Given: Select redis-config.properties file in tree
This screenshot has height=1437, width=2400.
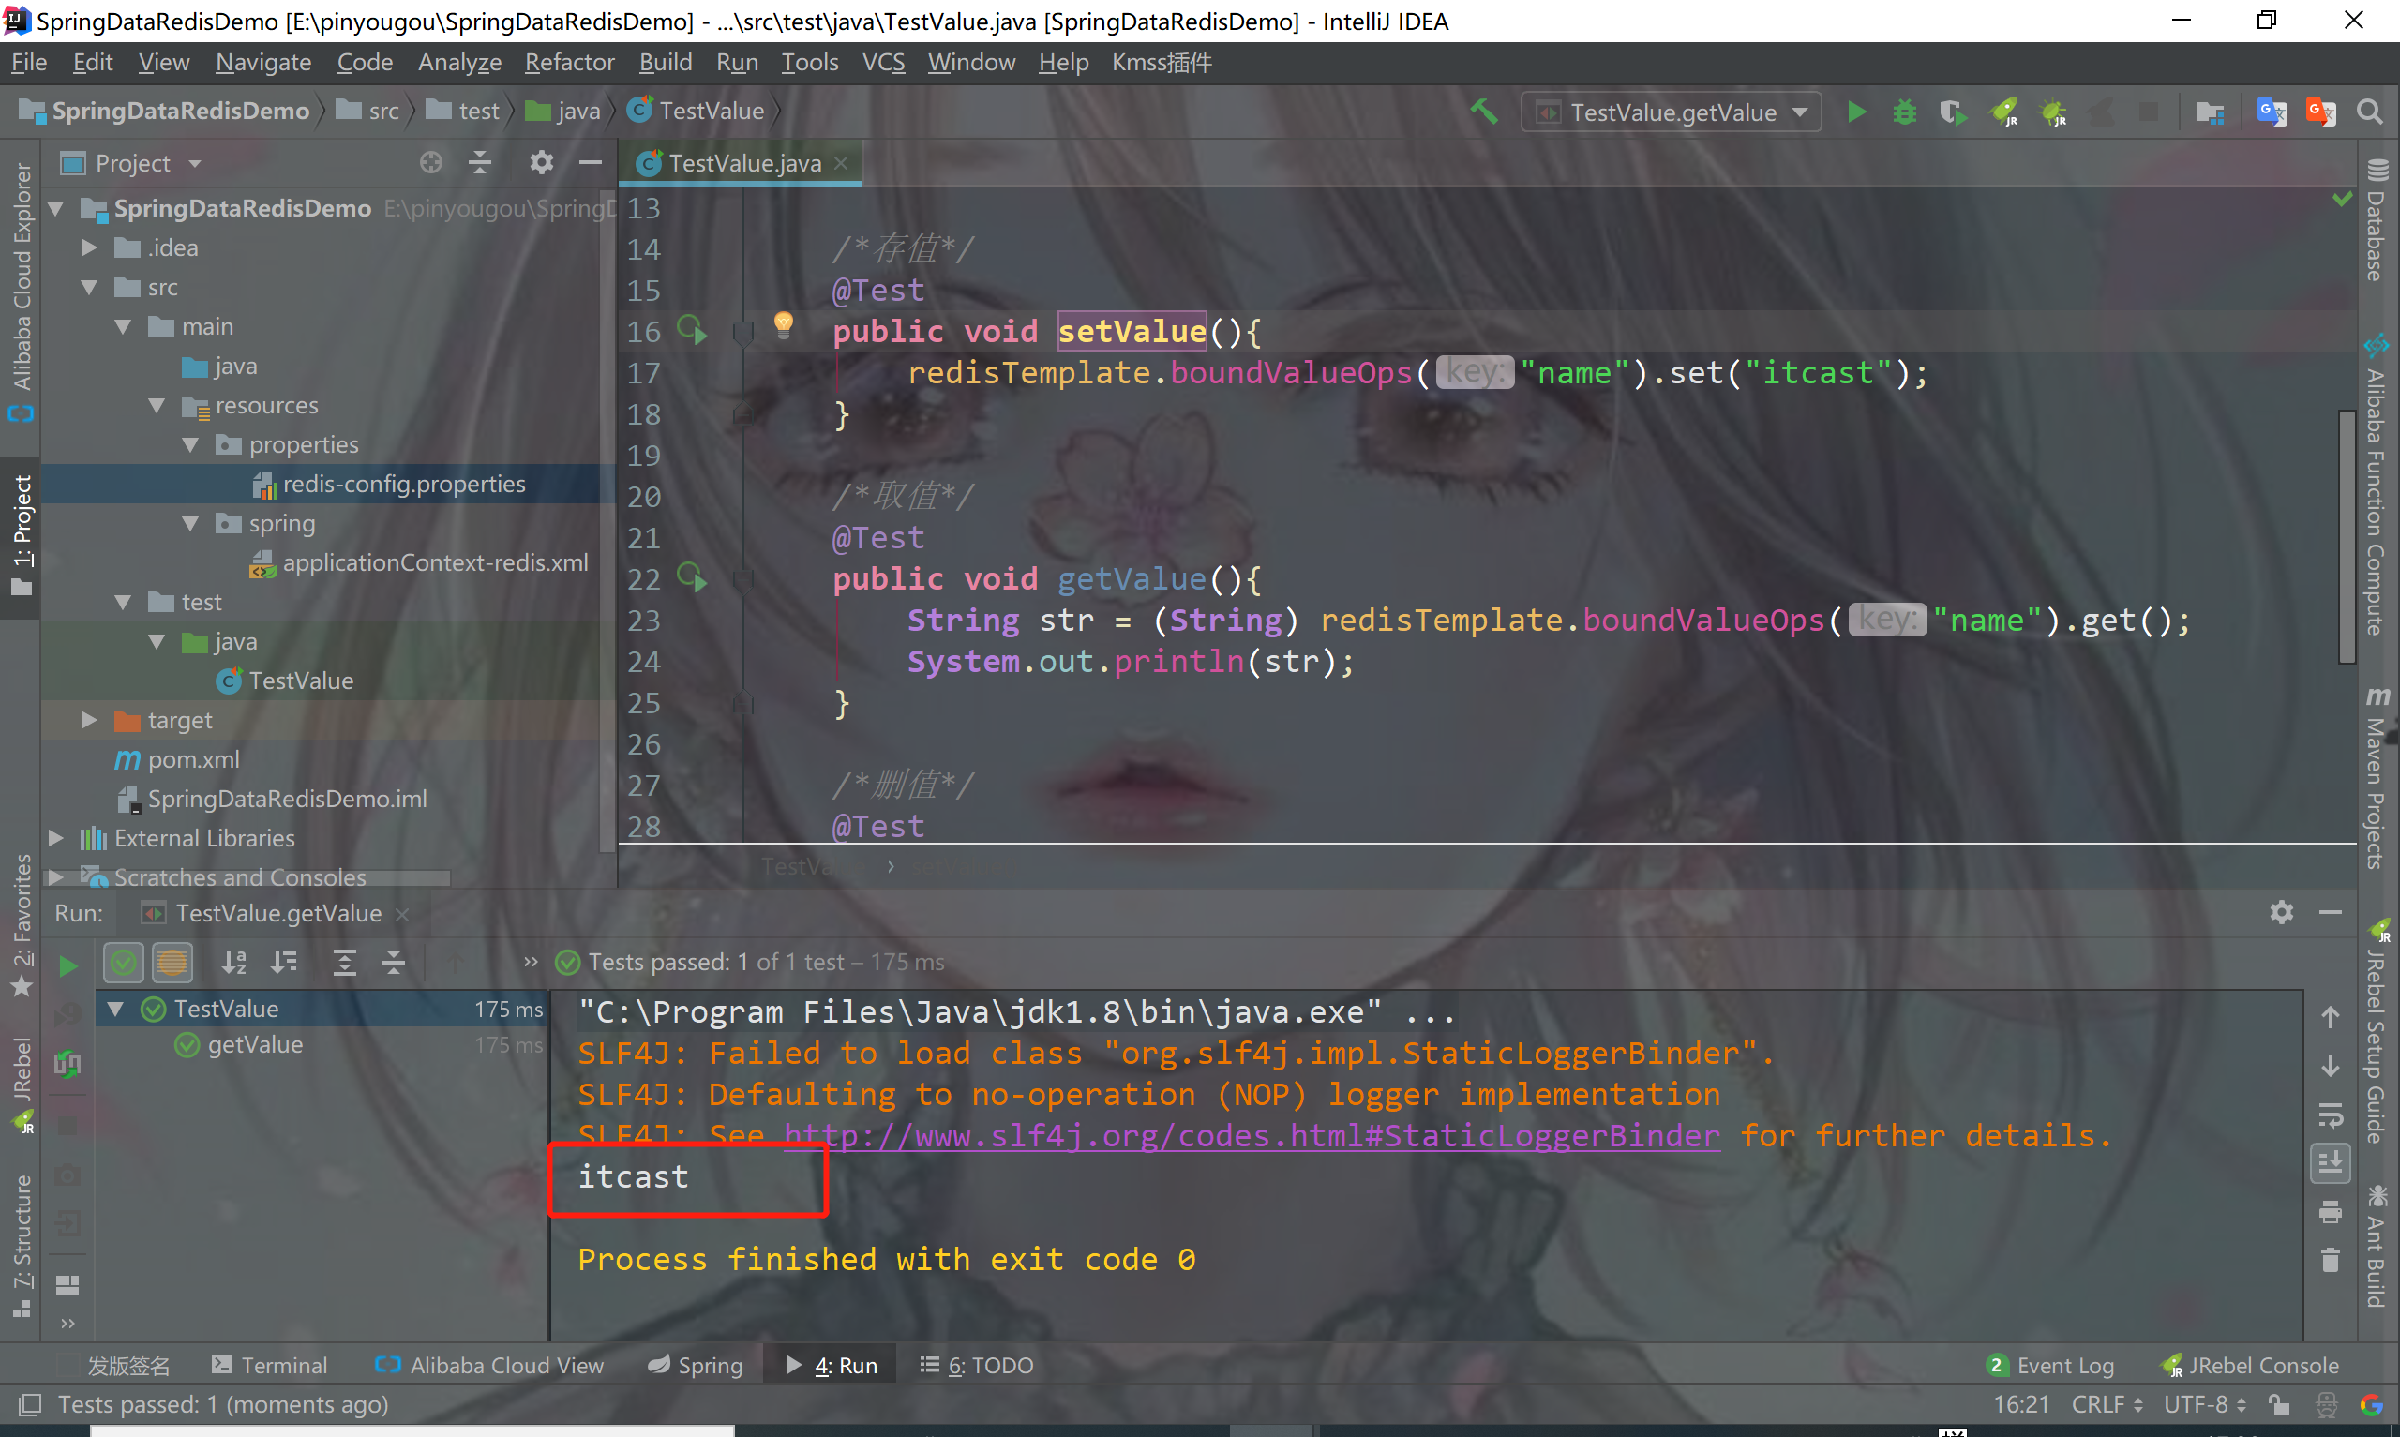Looking at the screenshot, I should 404,485.
